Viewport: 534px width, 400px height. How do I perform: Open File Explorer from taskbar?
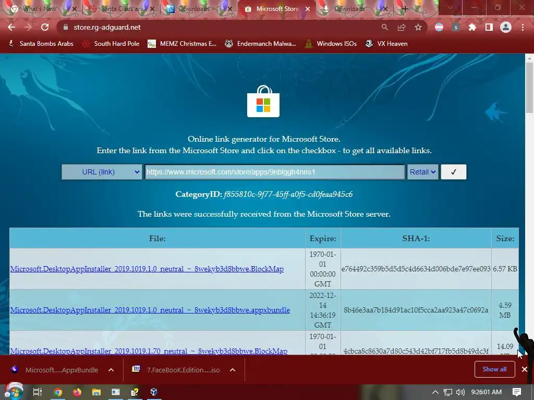[96, 392]
